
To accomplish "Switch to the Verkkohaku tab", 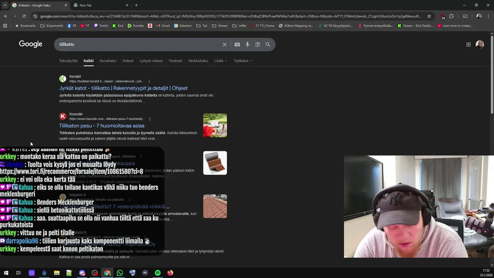I will tap(198, 61).
